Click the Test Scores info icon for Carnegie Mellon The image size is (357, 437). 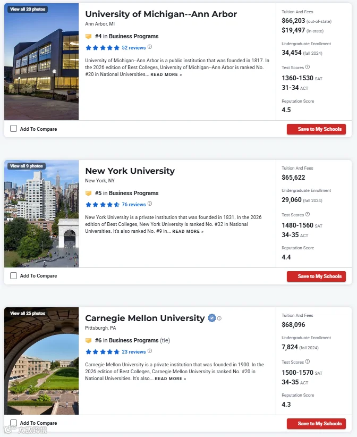click(x=308, y=362)
